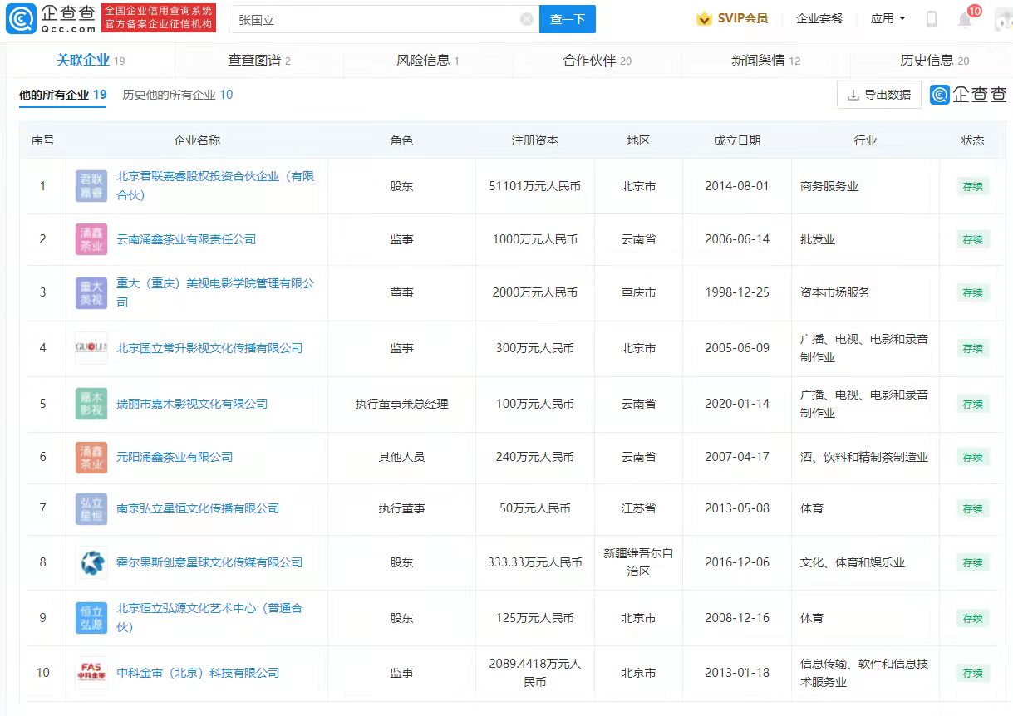Select the 历史他的所有企业 10 sub-tab
Screen dimensions: 1013x716
178,95
